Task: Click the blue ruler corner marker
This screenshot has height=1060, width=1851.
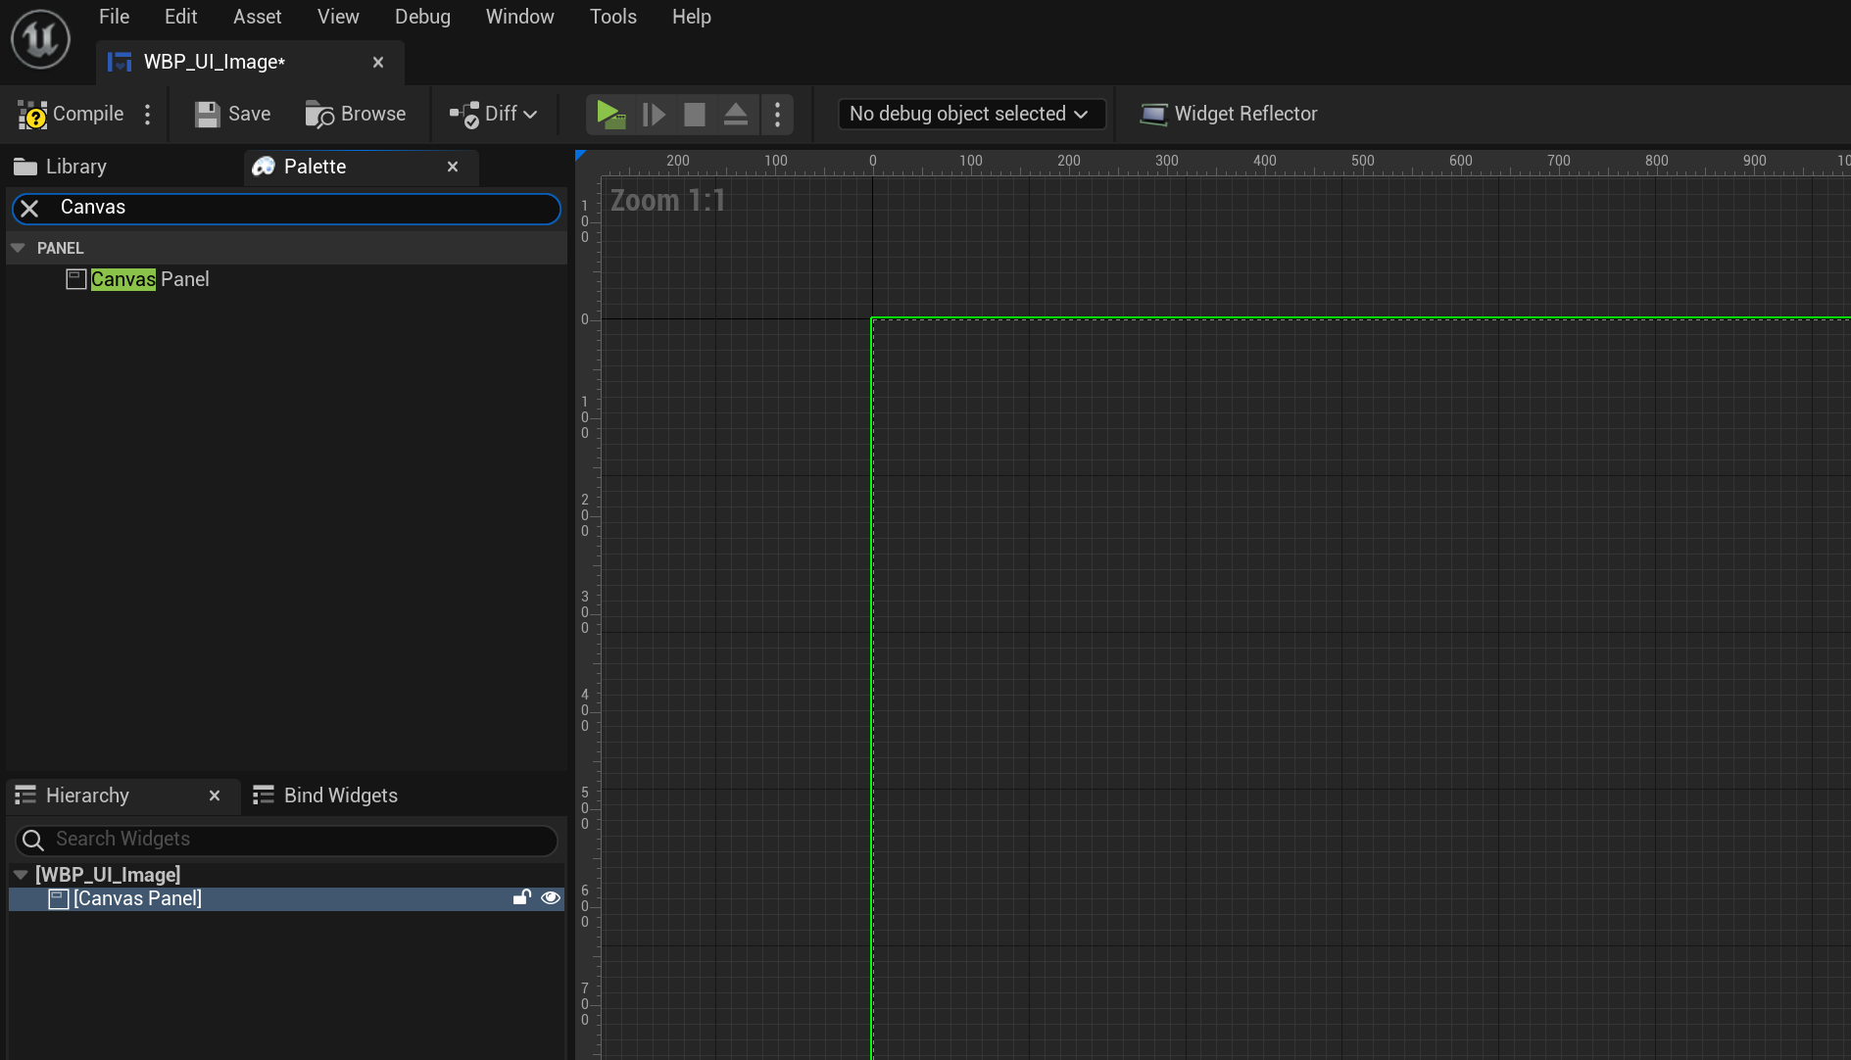Action: (x=580, y=156)
